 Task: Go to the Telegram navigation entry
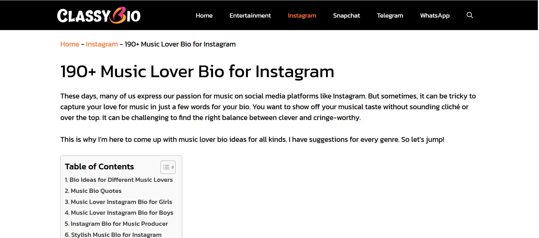click(390, 16)
